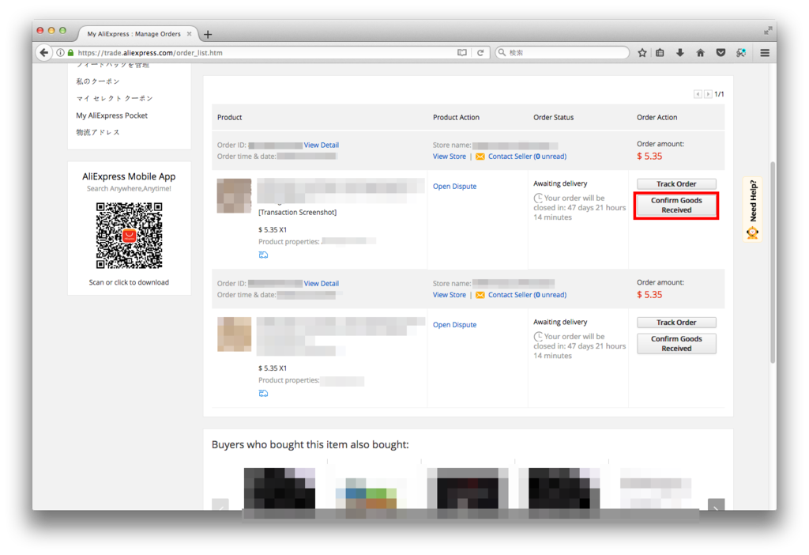Open Transaction Screenshot link

click(x=297, y=212)
